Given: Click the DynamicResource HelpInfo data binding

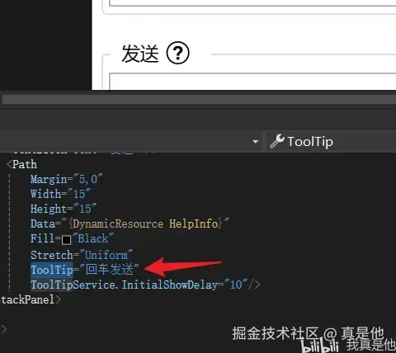Looking at the screenshot, I should point(145,224).
